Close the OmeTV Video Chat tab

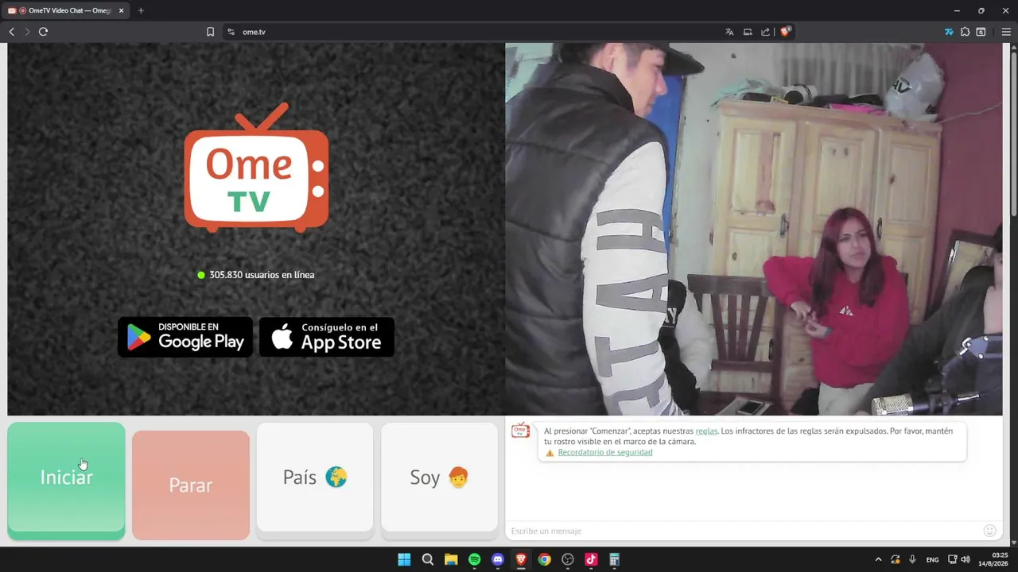(121, 10)
